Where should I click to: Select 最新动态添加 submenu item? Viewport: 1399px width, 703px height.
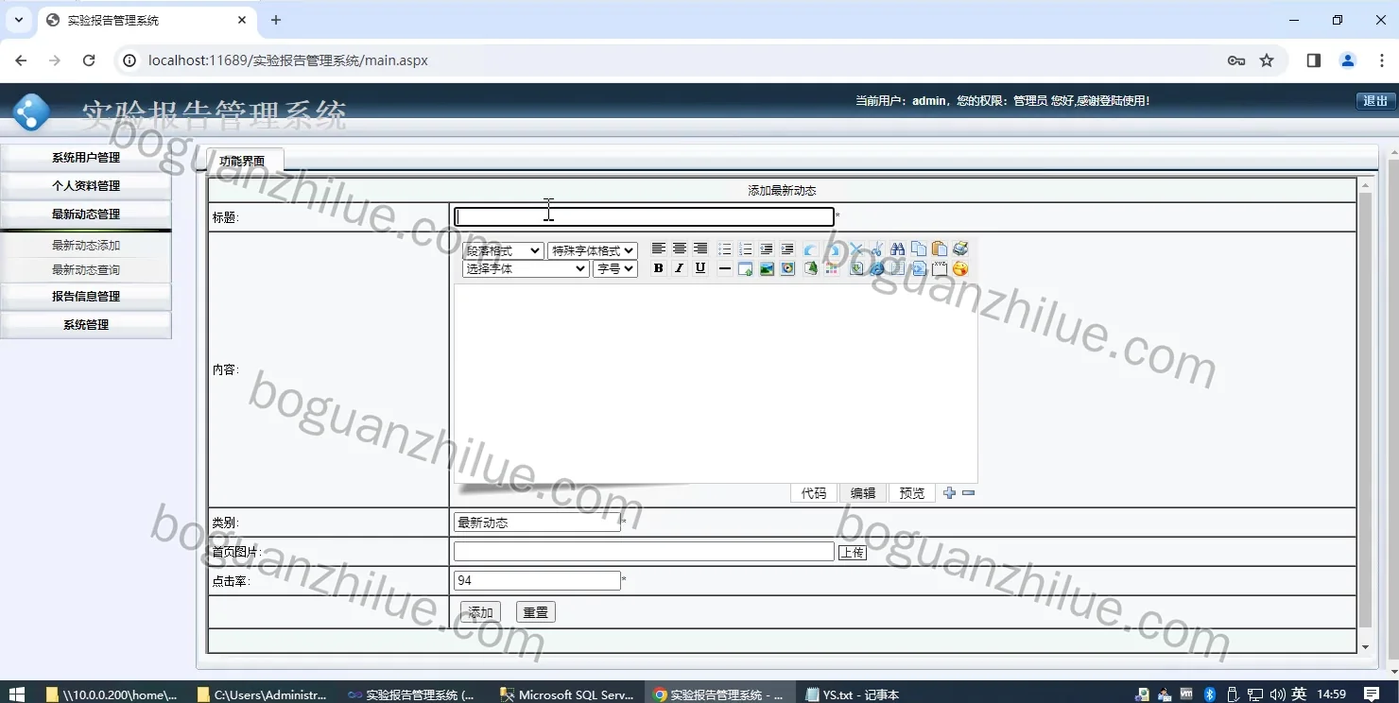point(86,246)
